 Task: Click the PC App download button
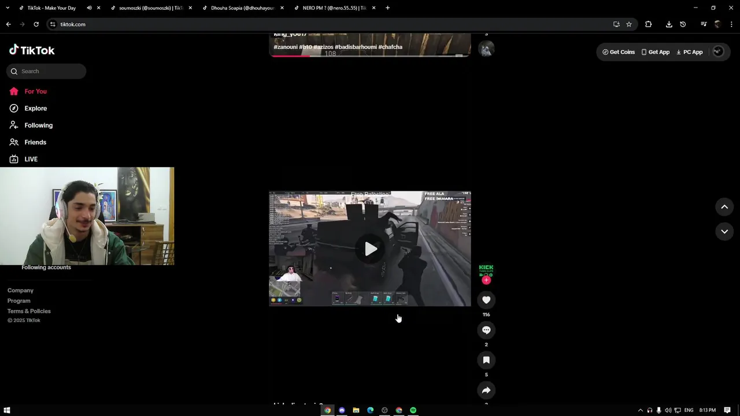[x=689, y=52]
